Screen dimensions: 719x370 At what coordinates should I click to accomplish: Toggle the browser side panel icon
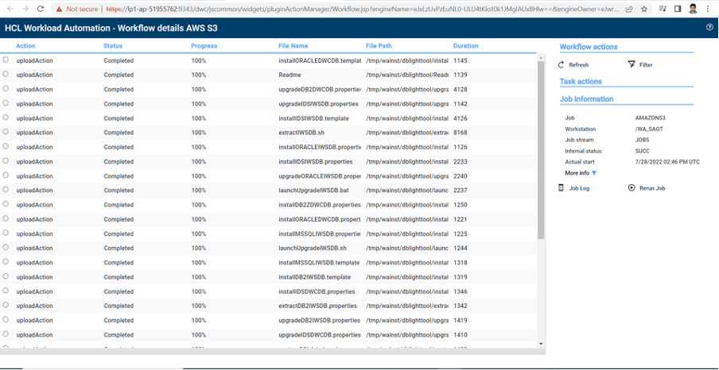pos(678,9)
